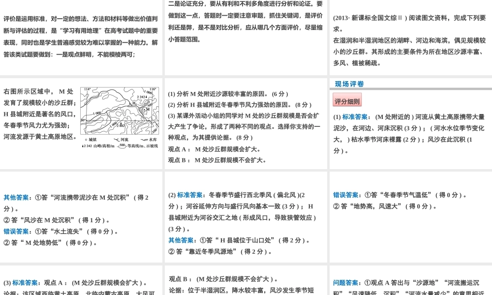Click the text "小答题范围。"
Image resolution: width=492 pixels, height=295 pixels.
tap(184, 39)
